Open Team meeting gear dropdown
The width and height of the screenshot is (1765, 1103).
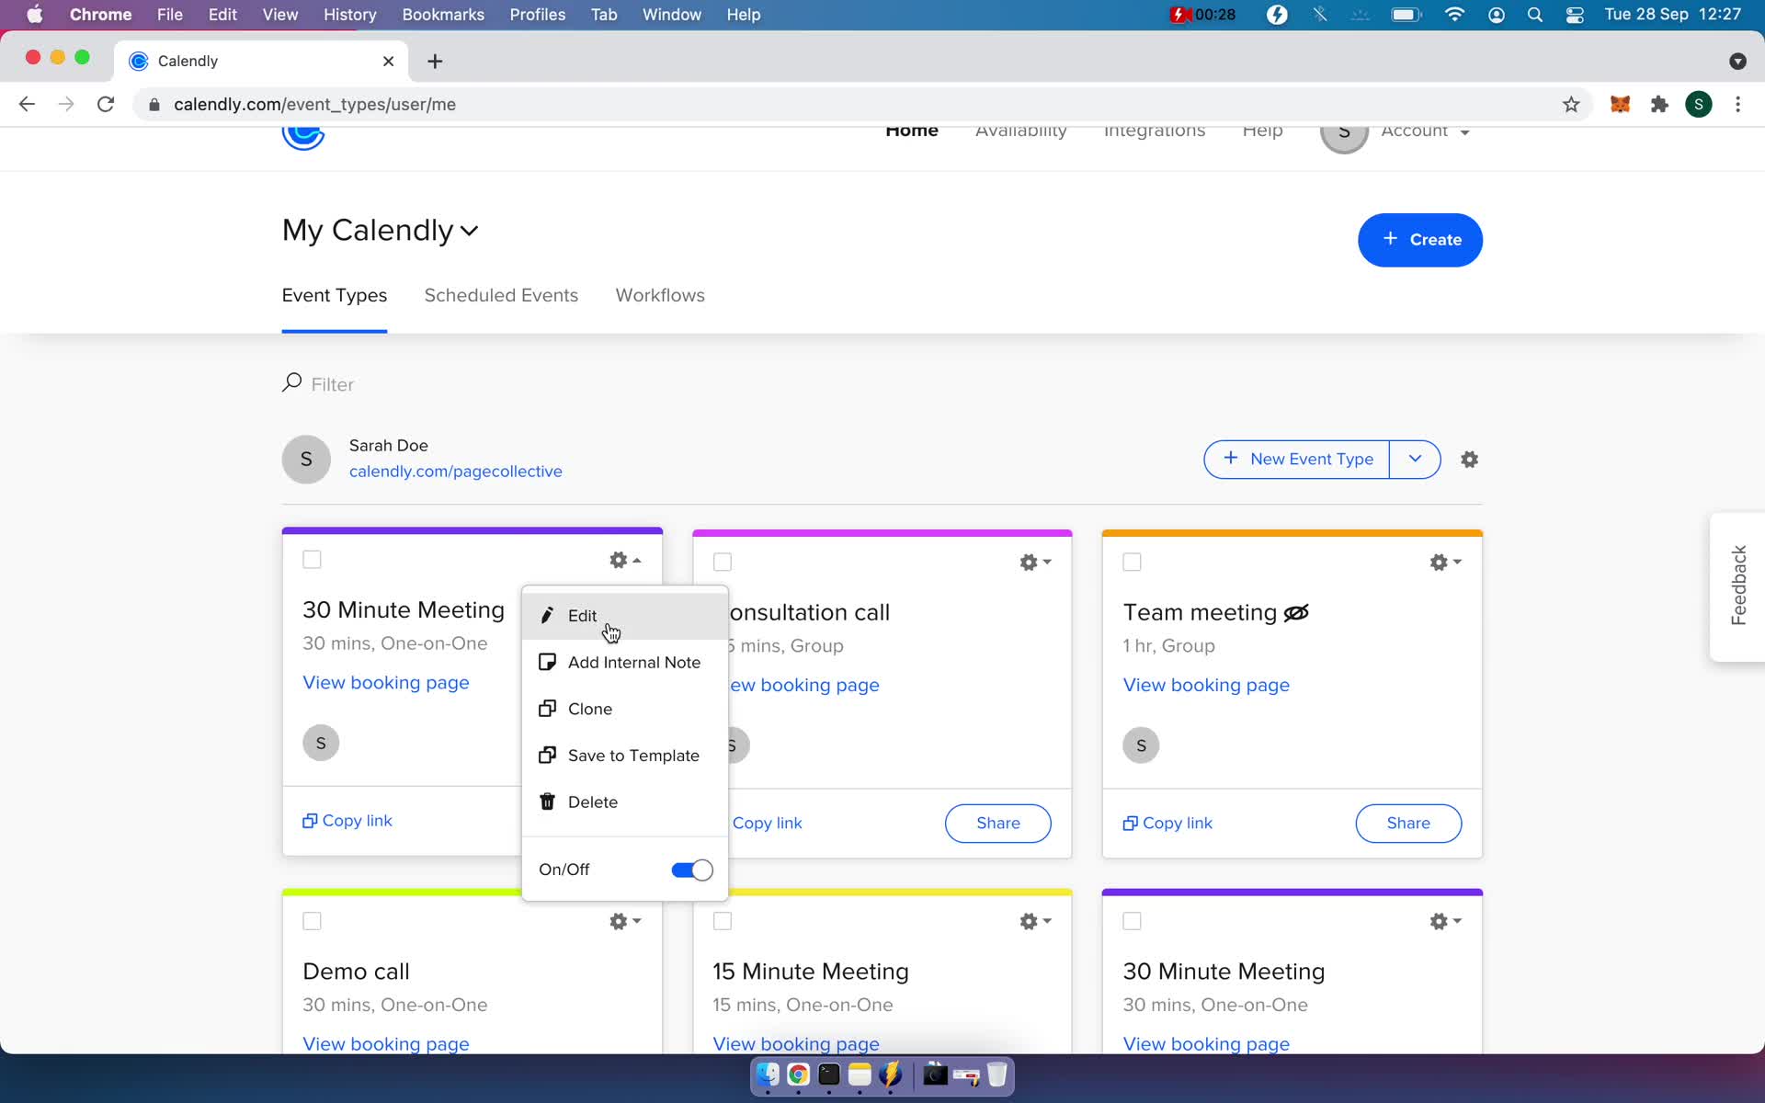point(1445,562)
